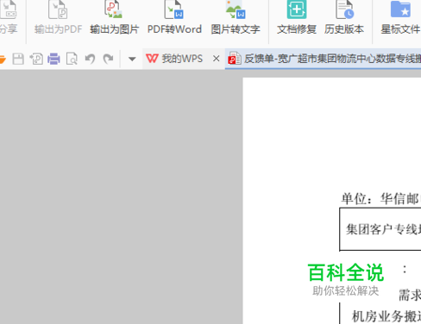Image resolution: width=421 pixels, height=324 pixels.
Task: Select the 反馈单-宽广超市集团 document tab
Action: (x=324, y=59)
